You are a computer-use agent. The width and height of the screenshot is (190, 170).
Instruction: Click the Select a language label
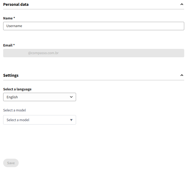click(17, 89)
